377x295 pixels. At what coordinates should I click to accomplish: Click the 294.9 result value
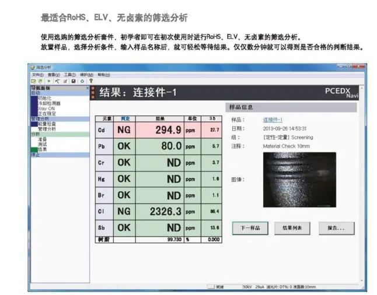coord(168,130)
